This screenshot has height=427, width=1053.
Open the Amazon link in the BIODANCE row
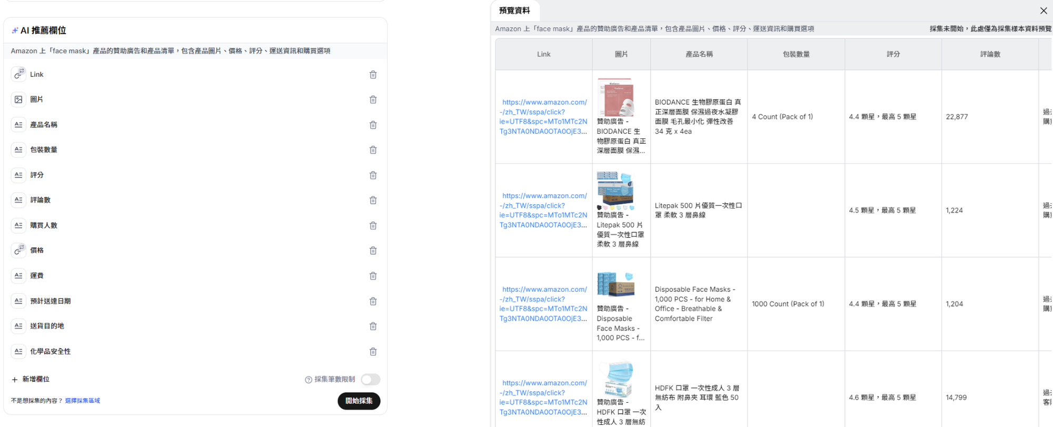pos(543,117)
